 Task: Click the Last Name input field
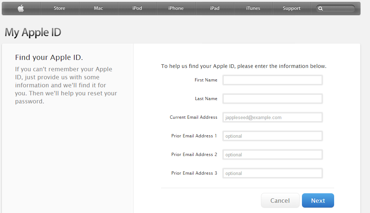pyautogui.click(x=273, y=99)
